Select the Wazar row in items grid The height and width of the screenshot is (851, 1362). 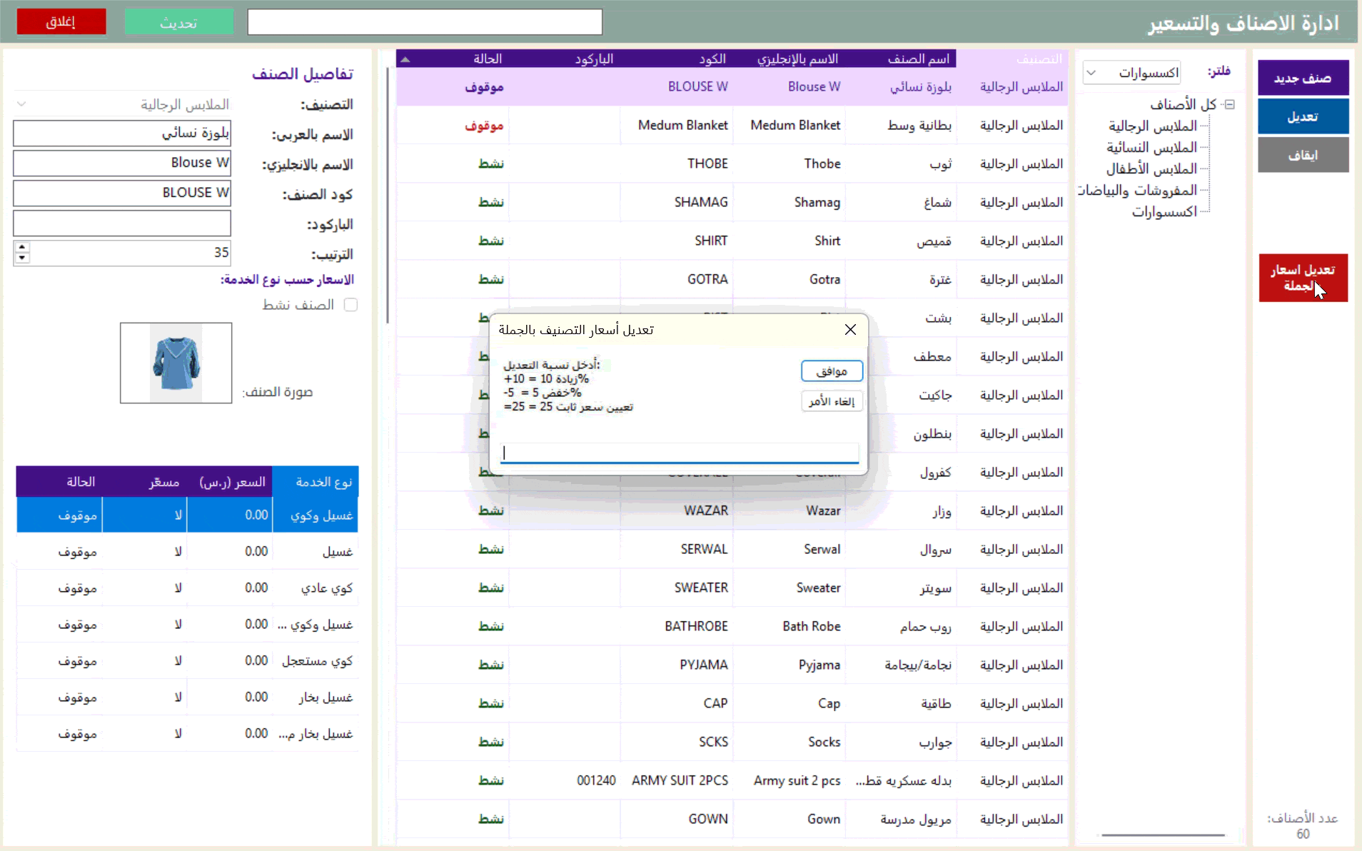coord(732,510)
